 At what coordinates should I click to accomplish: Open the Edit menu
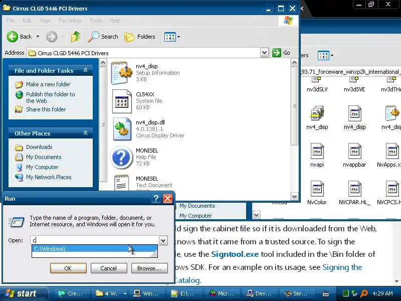(x=27, y=21)
